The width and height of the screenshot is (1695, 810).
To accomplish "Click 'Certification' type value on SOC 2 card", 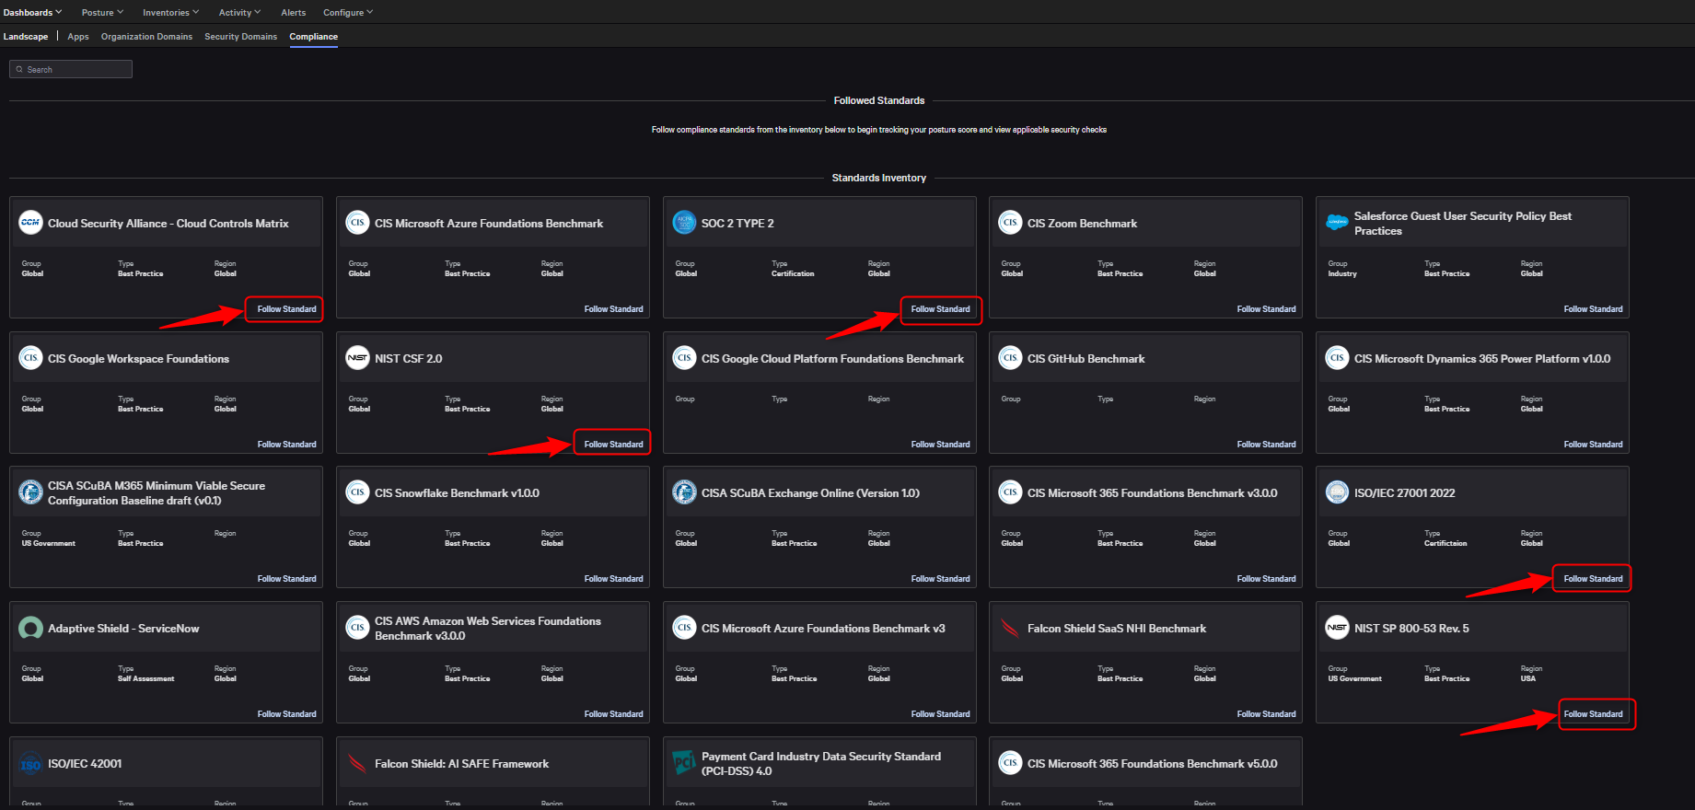I will pos(793,273).
